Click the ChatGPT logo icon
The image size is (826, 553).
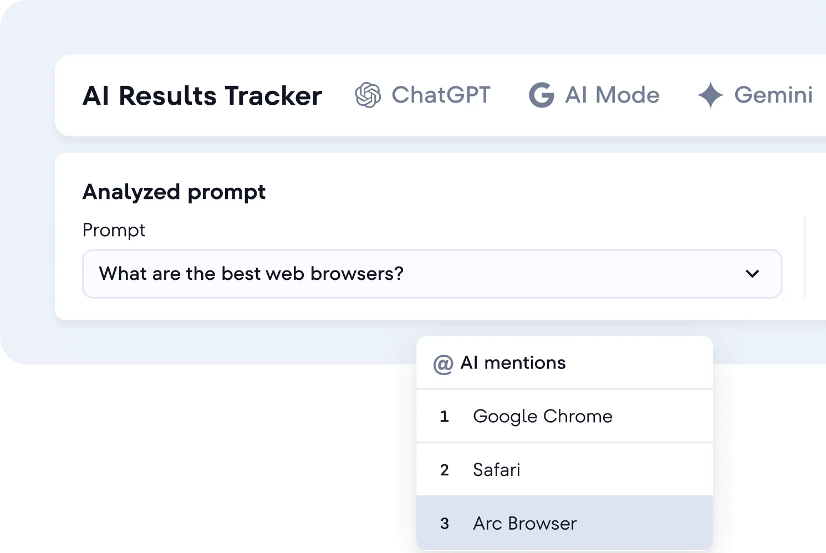pyautogui.click(x=368, y=95)
